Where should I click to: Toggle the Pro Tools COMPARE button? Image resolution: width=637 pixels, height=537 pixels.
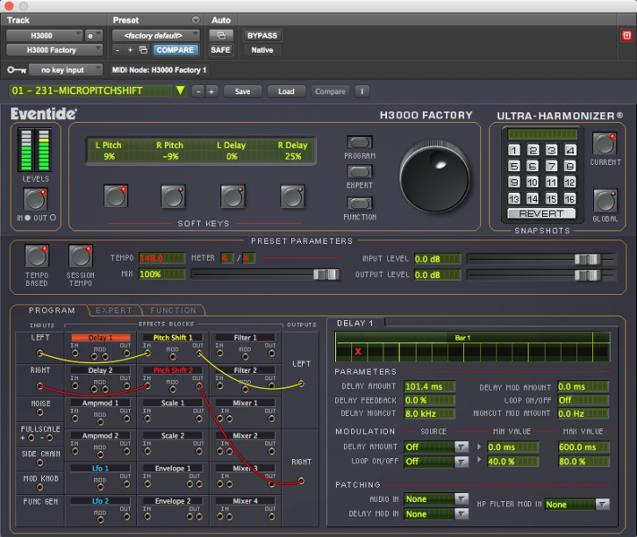tap(175, 50)
